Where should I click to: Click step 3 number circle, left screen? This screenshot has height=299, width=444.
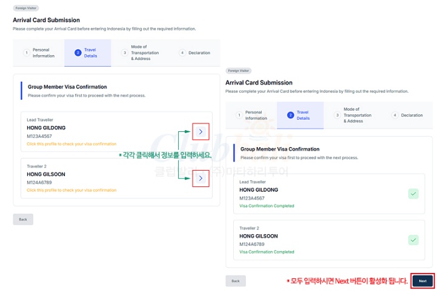(x=125, y=53)
